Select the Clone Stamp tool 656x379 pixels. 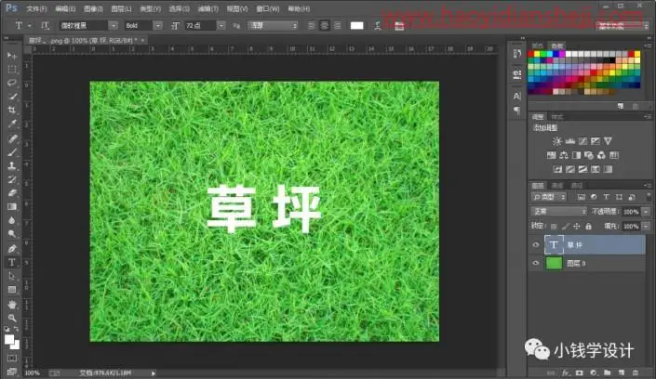12,166
